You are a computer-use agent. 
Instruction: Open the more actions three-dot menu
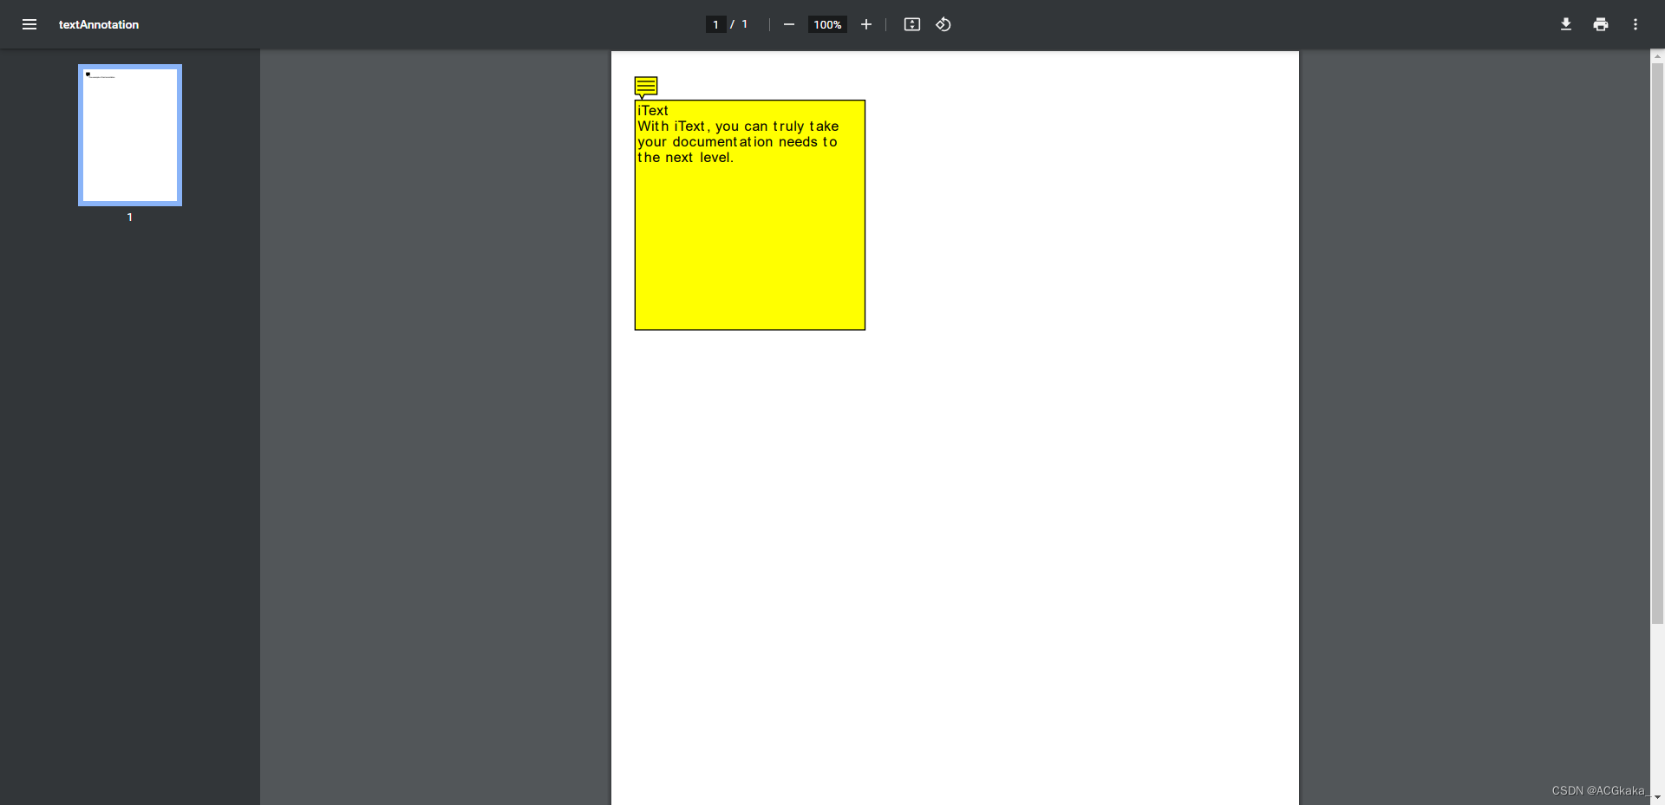coord(1636,24)
